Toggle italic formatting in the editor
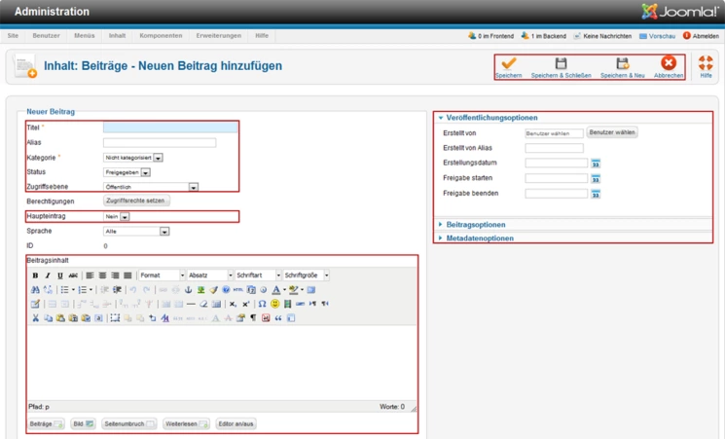Image resolution: width=725 pixels, height=439 pixels. [x=48, y=275]
